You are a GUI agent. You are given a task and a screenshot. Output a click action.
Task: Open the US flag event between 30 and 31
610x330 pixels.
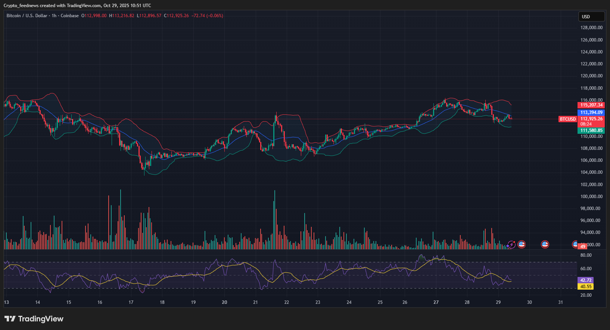[545, 244]
